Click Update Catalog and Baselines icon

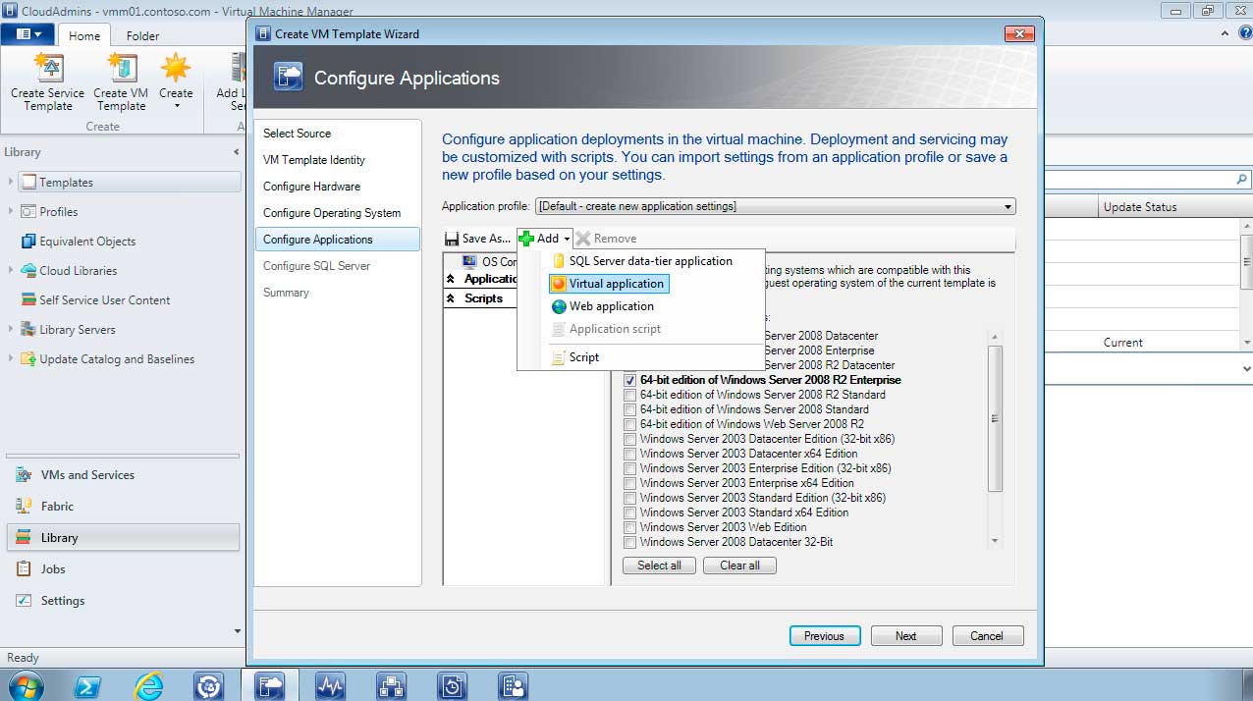tap(28, 359)
